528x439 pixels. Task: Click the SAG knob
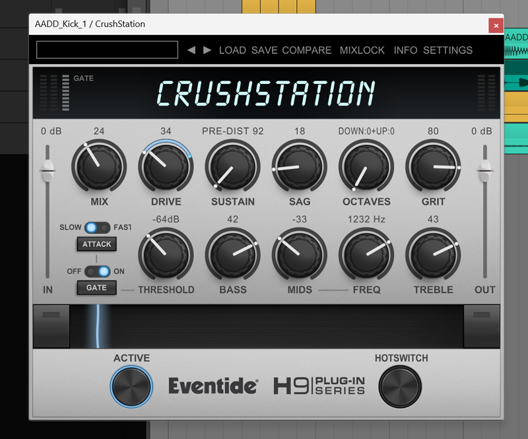[300, 167]
